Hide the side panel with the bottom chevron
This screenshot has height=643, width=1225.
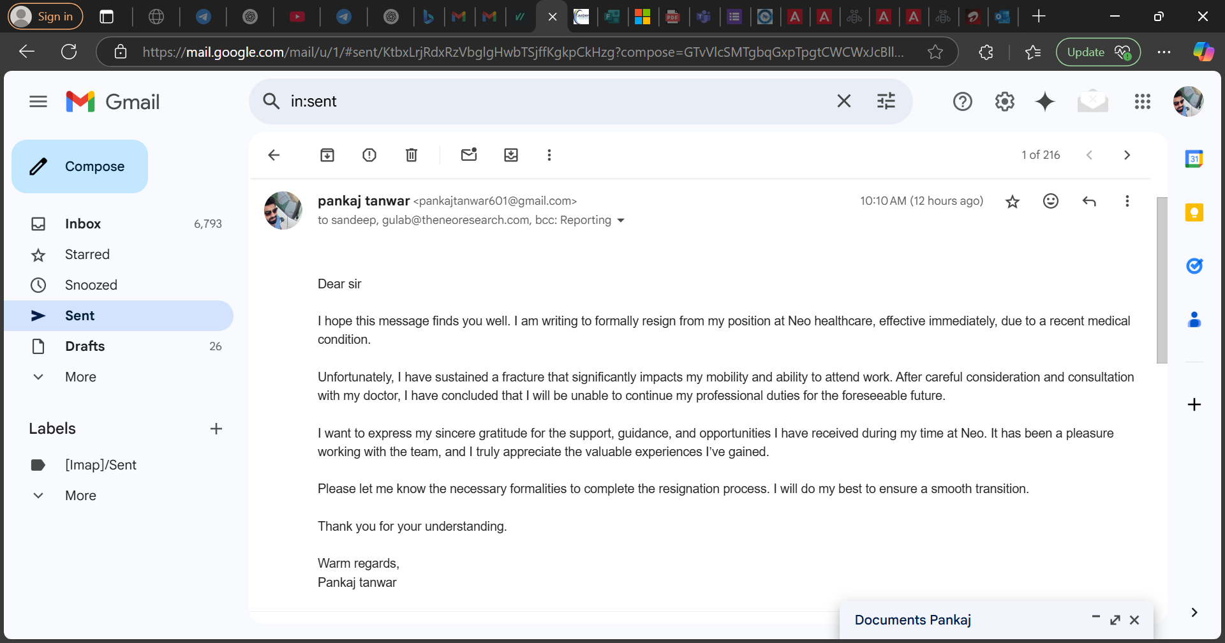(1194, 612)
